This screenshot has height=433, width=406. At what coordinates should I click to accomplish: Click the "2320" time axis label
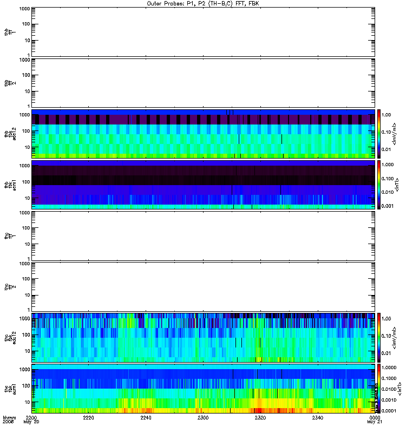260,417
